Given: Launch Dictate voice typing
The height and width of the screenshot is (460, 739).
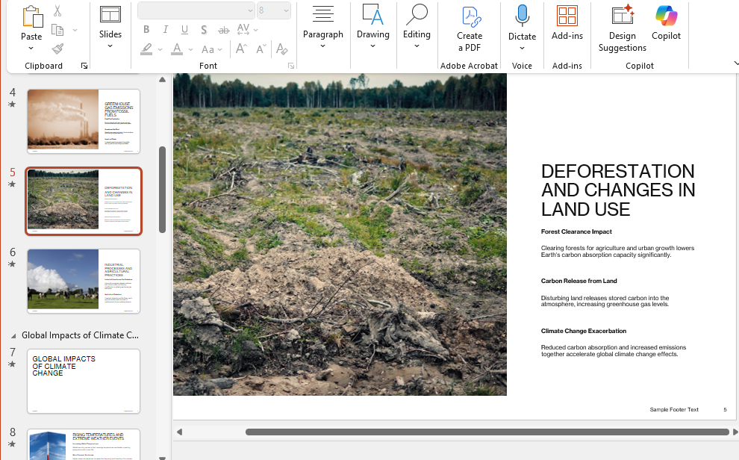Looking at the screenshot, I should pyautogui.click(x=521, y=22).
